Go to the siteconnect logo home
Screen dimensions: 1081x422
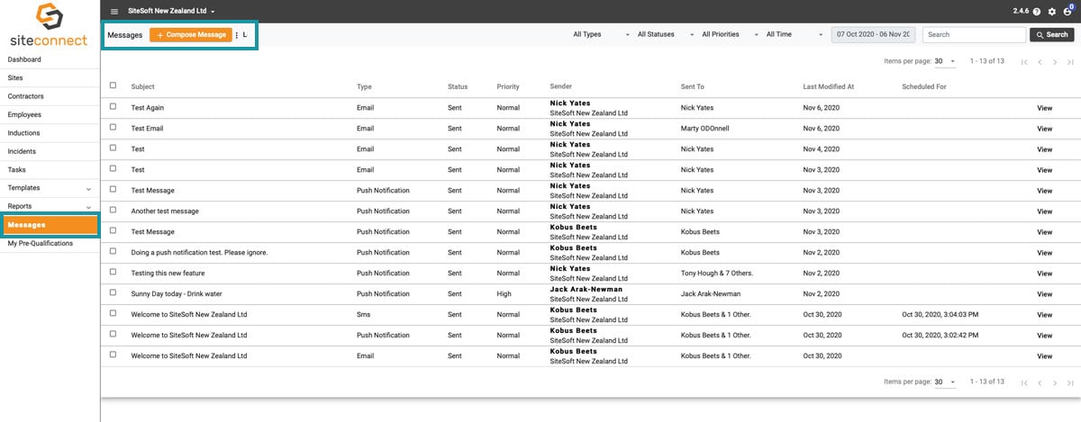click(50, 25)
